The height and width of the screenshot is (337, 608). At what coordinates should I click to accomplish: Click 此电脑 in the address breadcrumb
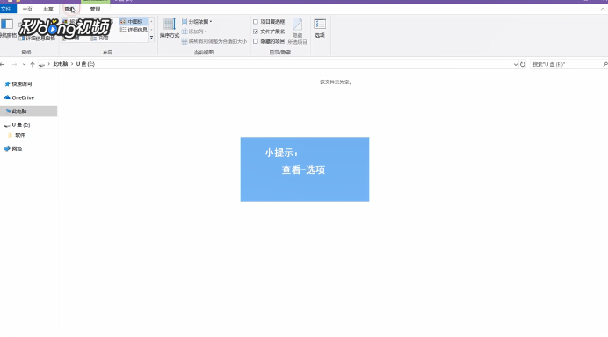coord(61,64)
